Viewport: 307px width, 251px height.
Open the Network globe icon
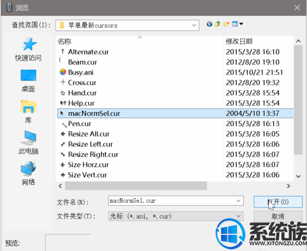28,169
